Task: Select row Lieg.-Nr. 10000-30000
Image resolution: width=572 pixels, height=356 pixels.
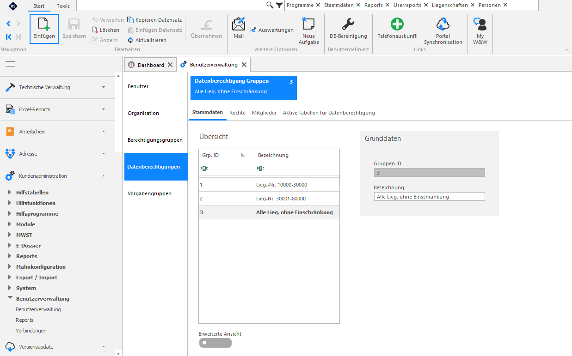Action: click(269, 185)
